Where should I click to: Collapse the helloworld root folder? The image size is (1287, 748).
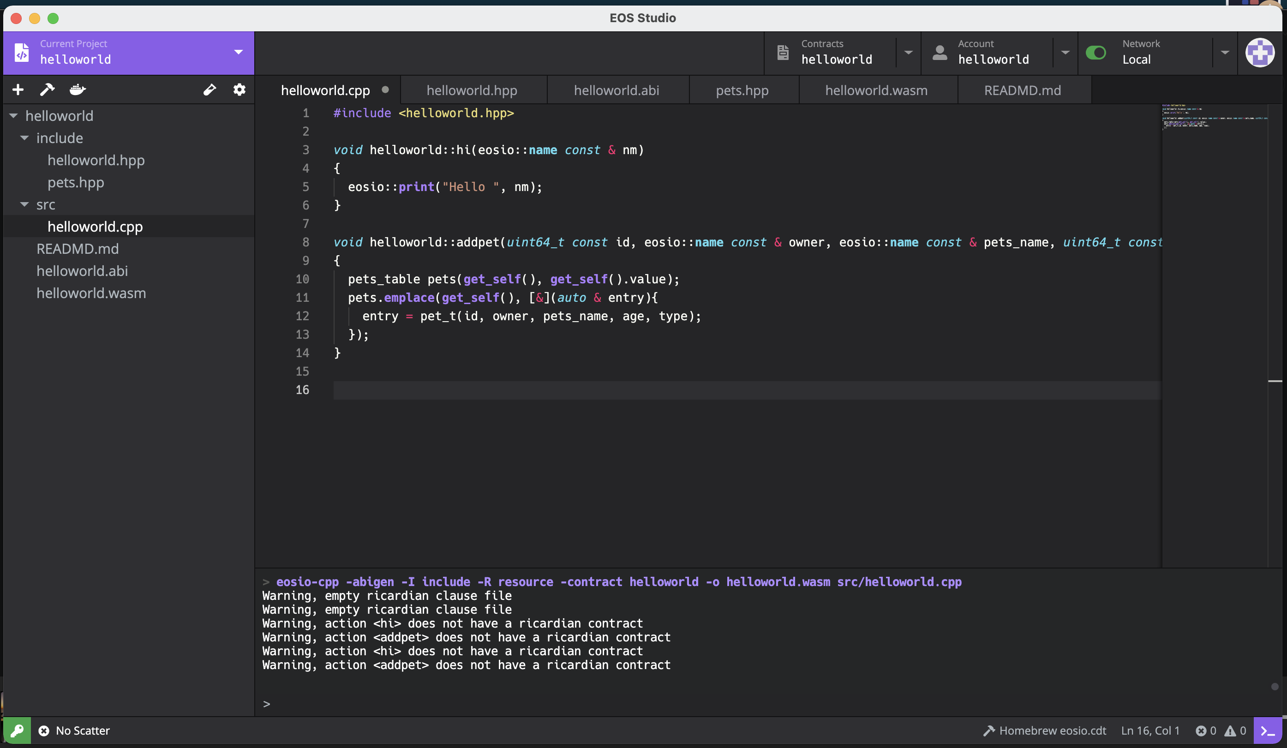click(14, 116)
